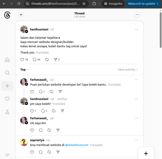The width and height of the screenshot is (162, 159).
Task: Click the browser back button
Action: (4, 4)
